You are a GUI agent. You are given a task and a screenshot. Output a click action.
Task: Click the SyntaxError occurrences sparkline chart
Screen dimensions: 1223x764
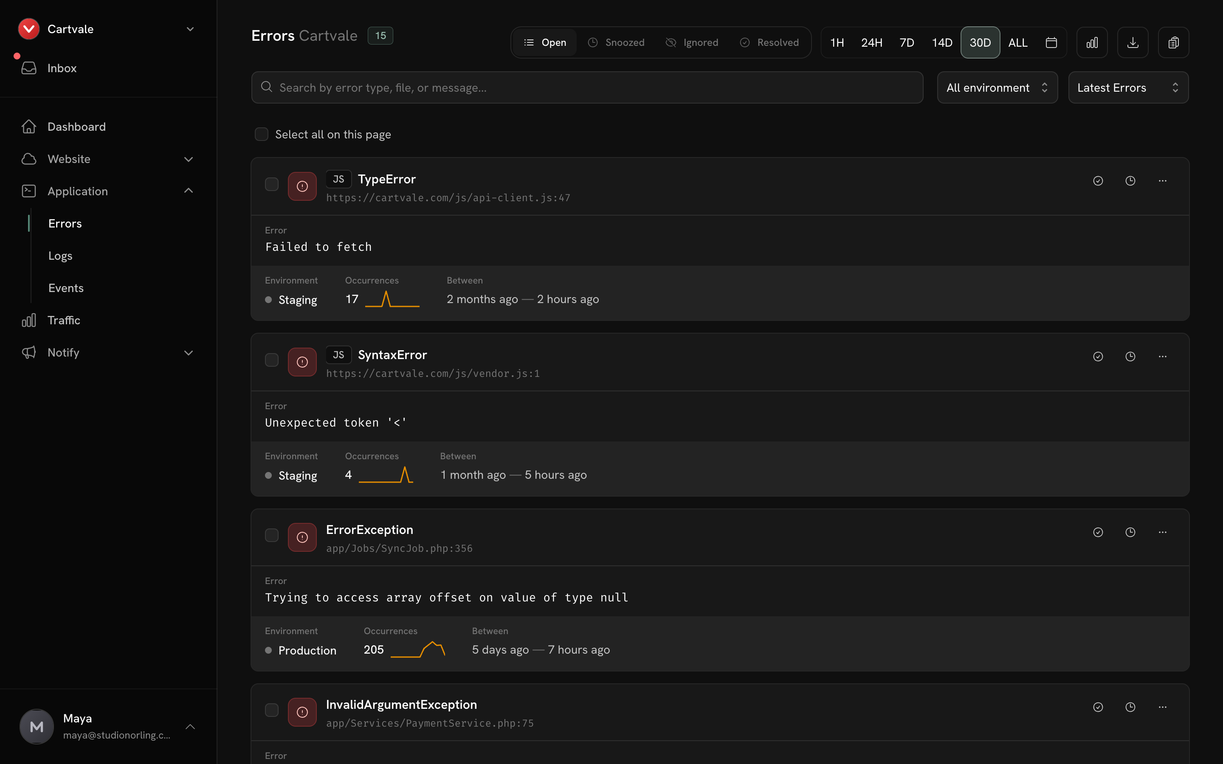pos(386,475)
